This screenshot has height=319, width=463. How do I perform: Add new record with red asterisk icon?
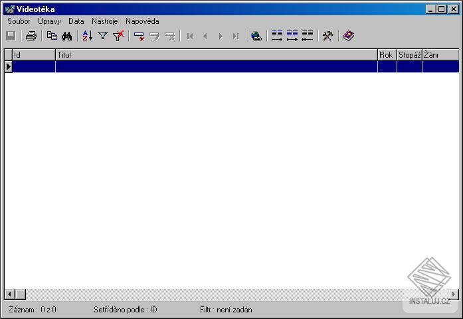click(139, 36)
